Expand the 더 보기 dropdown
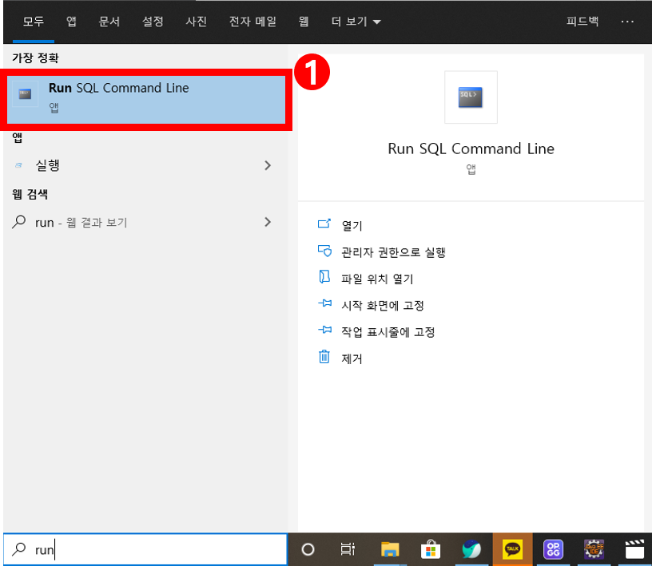This screenshot has width=652, height=566. [x=356, y=22]
